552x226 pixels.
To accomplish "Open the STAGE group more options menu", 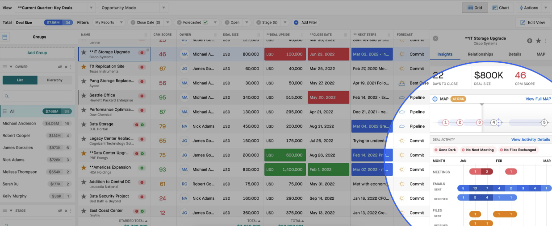I will click(x=71, y=211).
